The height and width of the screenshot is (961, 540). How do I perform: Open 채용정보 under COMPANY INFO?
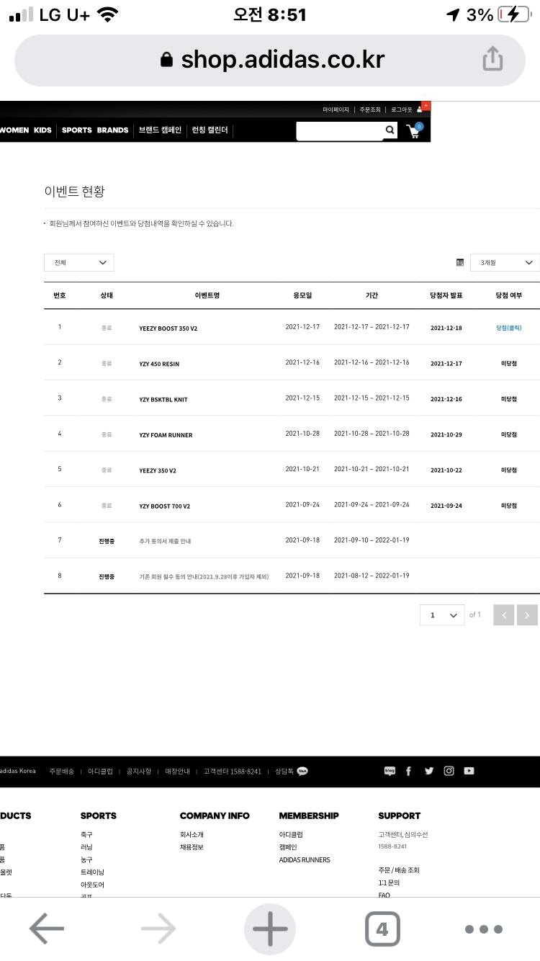tap(192, 847)
